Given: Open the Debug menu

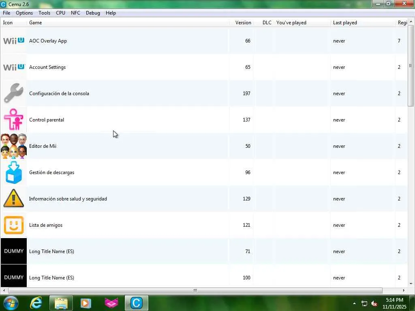Looking at the screenshot, I should point(93,13).
